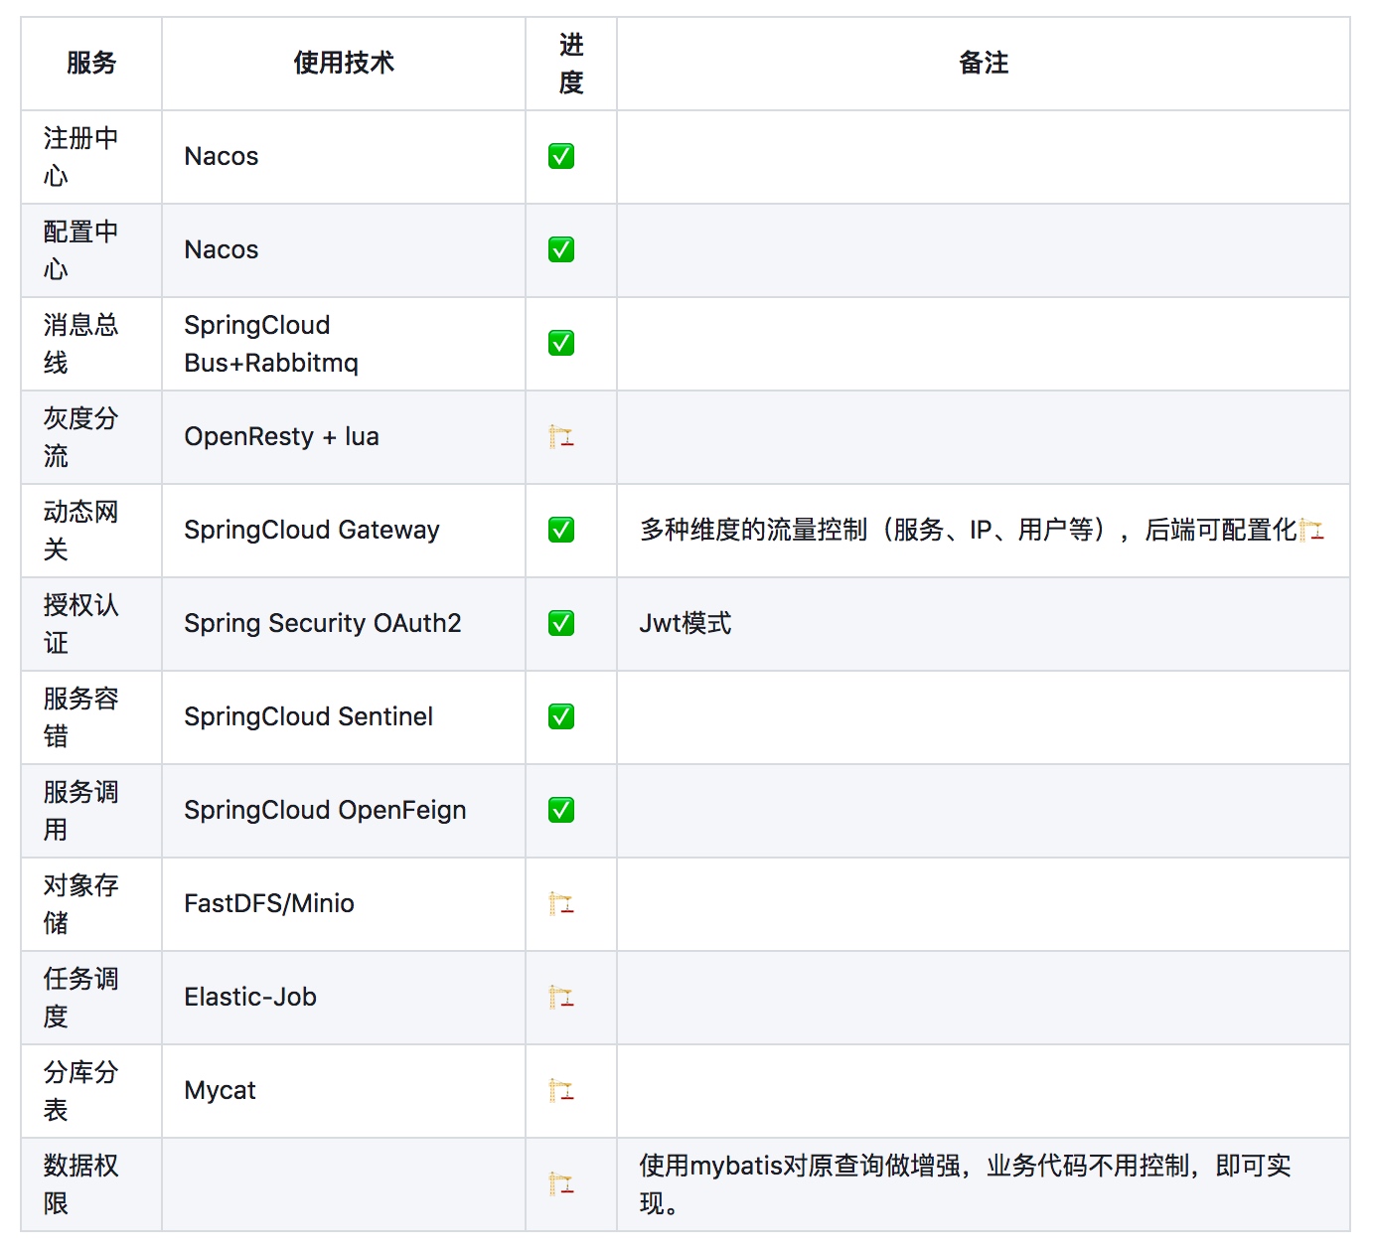Click the SpringCloud Bus+Rabbitmq cell

click(x=271, y=344)
